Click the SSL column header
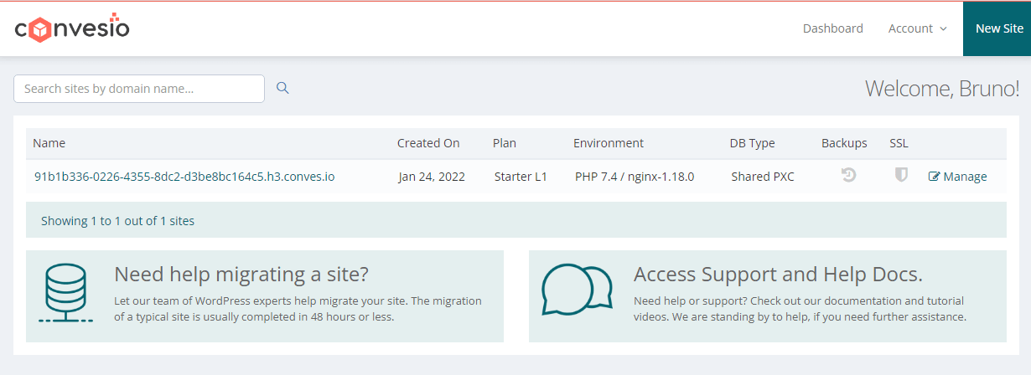The image size is (1031, 375). coord(899,143)
